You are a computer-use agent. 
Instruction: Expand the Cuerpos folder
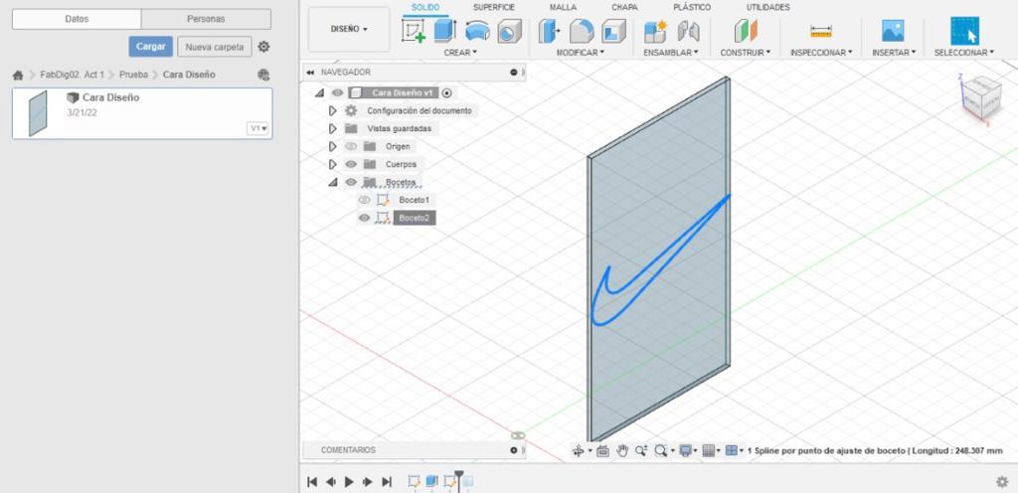pyautogui.click(x=333, y=164)
